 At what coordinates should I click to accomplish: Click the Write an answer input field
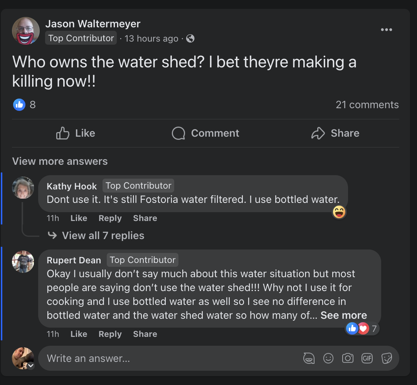click(x=170, y=358)
